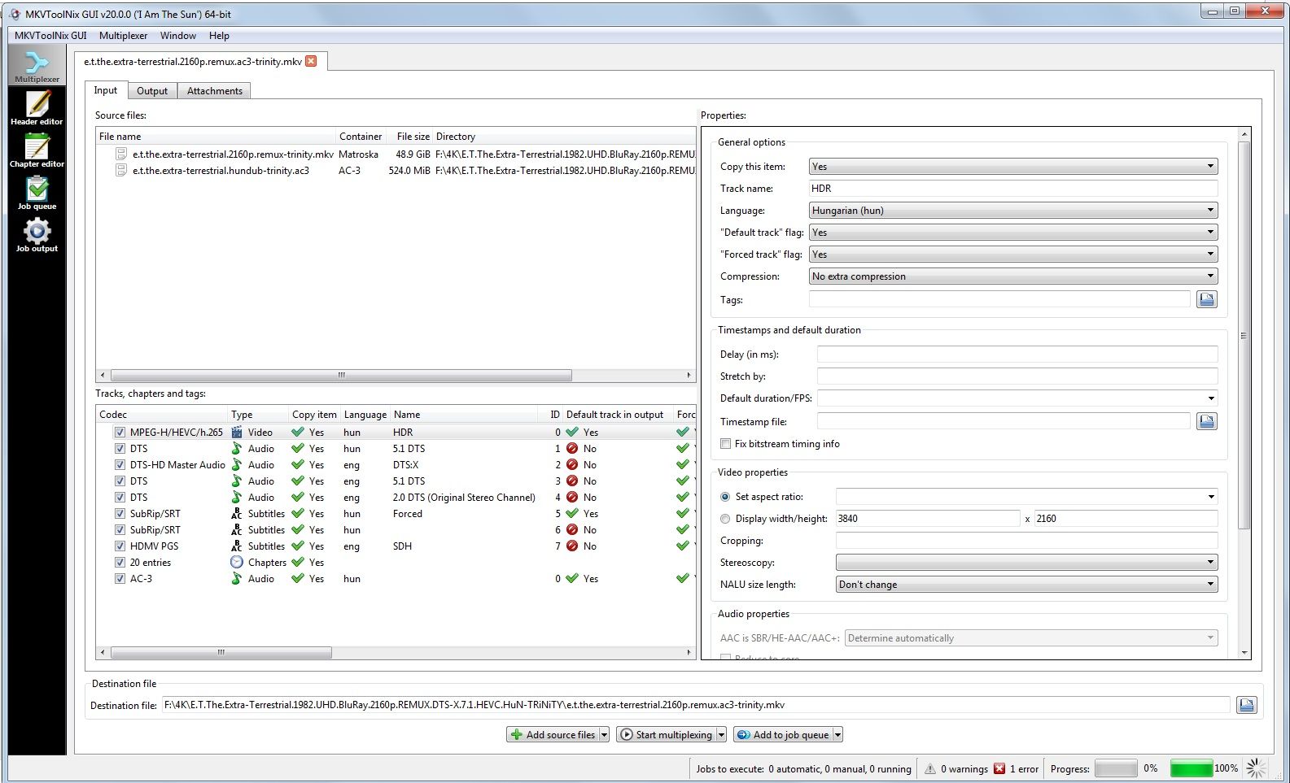This screenshot has height=783, width=1290.
Task: Open the Job output view
Action: tap(37, 235)
